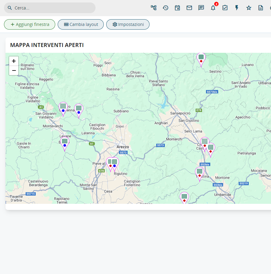Select the red-diamond marker northwest of Sestino
Screen dimensions: 271x274
pos(201,59)
